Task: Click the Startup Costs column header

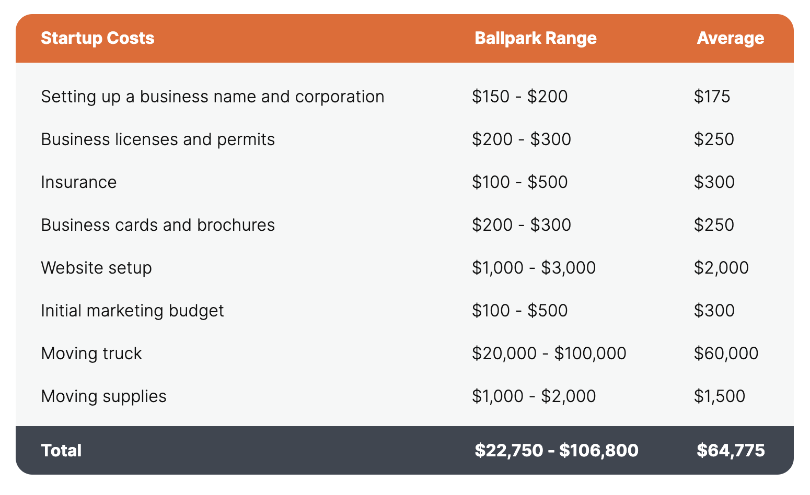Action: [98, 38]
